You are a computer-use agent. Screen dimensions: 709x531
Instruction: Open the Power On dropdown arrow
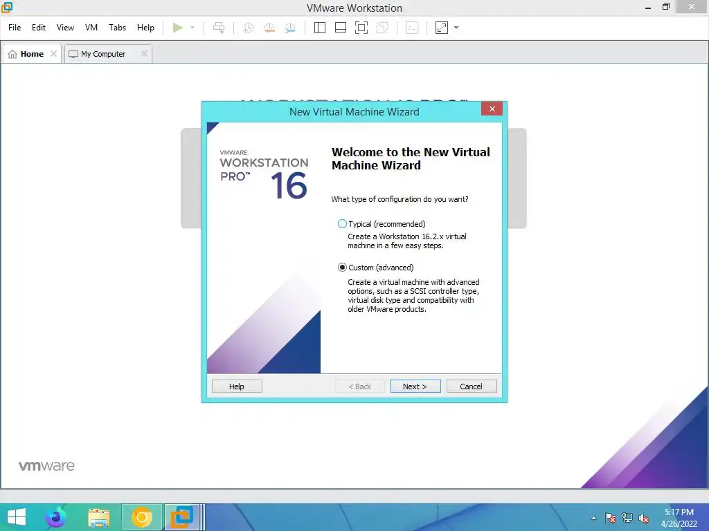[x=192, y=28]
